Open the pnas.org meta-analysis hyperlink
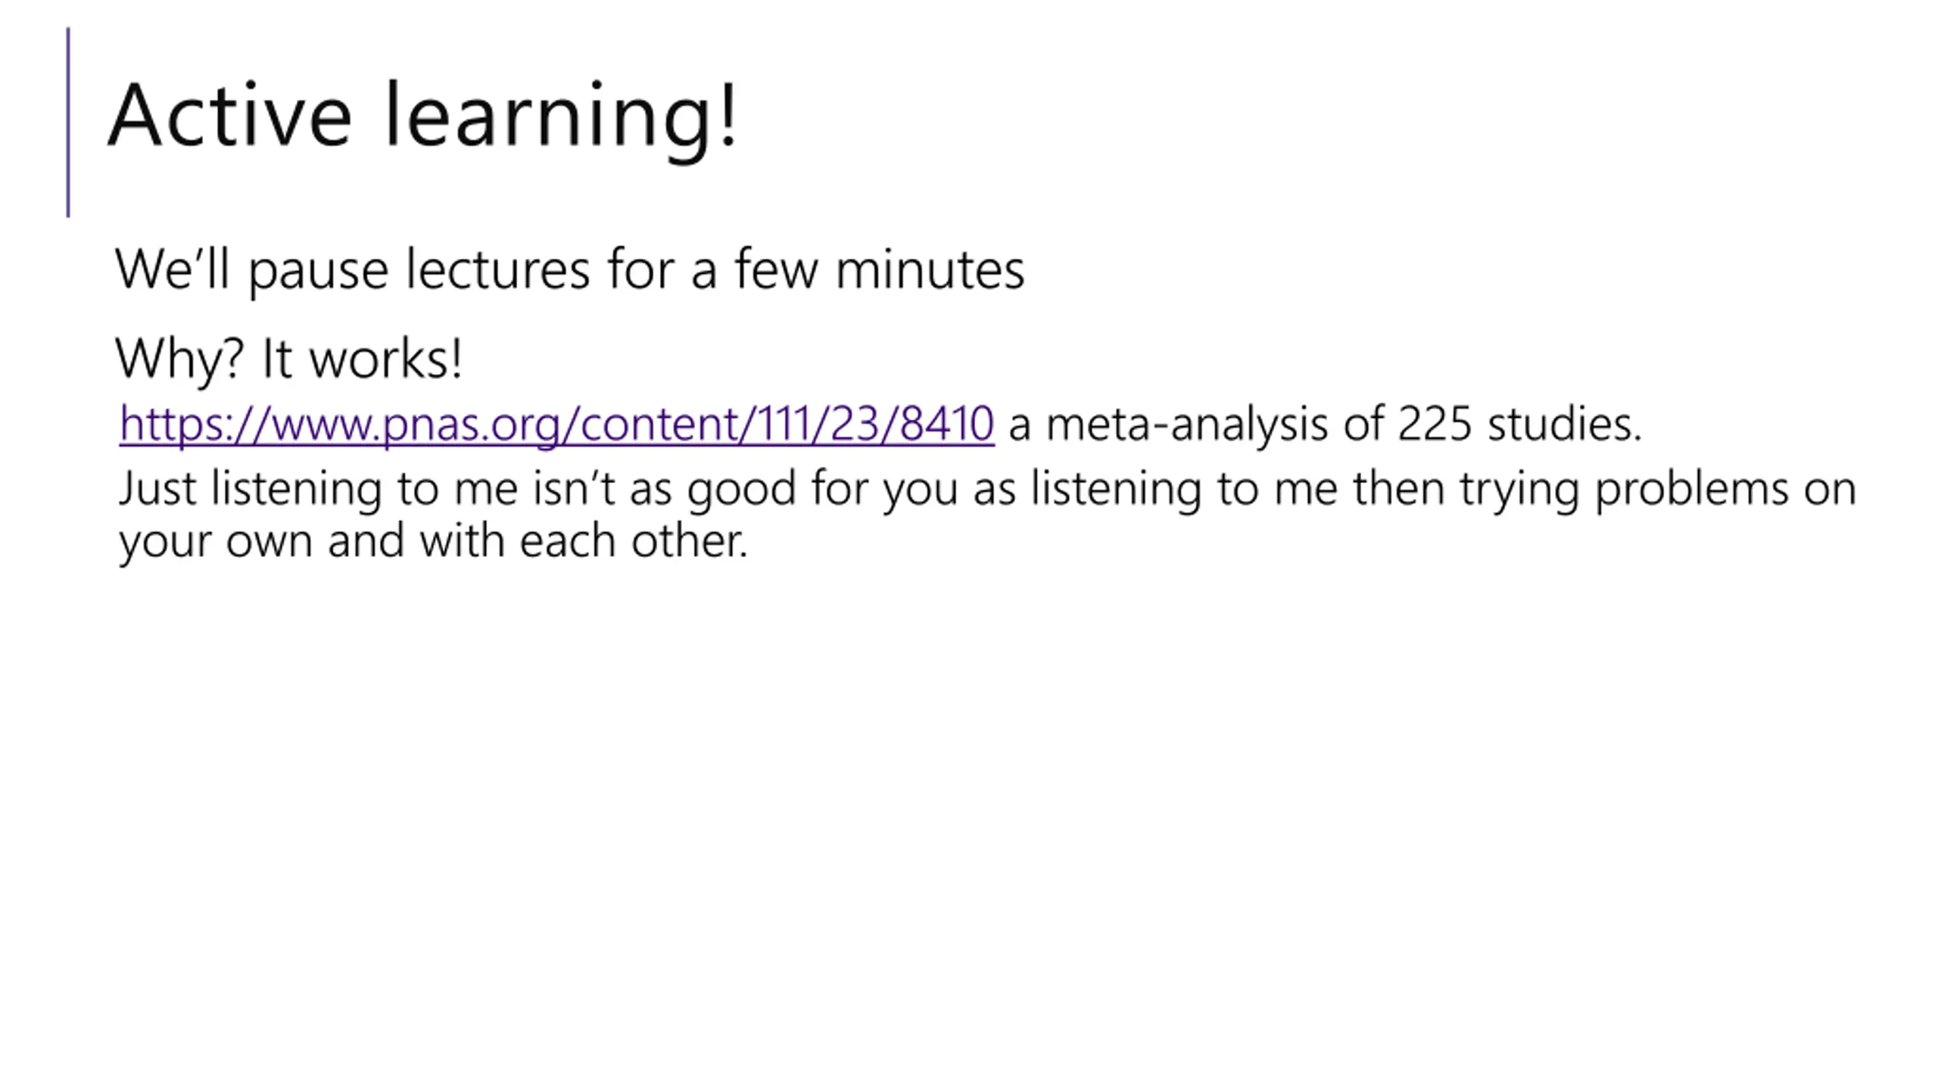 click(556, 423)
